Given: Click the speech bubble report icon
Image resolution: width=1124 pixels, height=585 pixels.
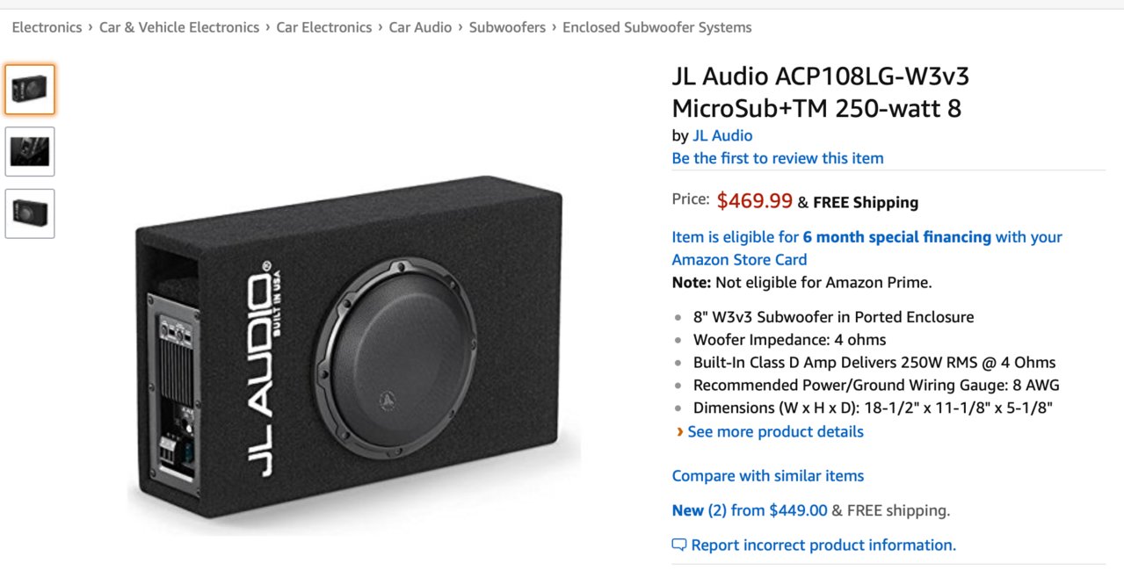Looking at the screenshot, I should [x=678, y=545].
